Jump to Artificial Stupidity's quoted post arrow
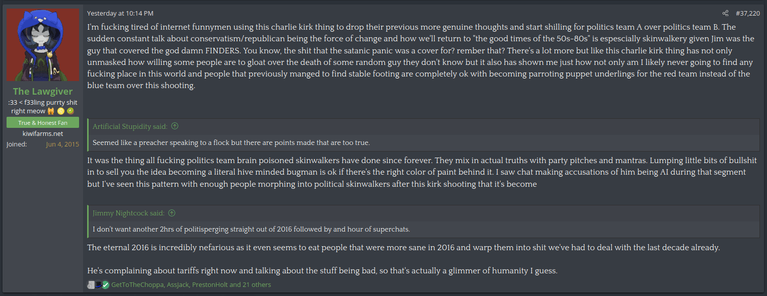 (x=175, y=126)
